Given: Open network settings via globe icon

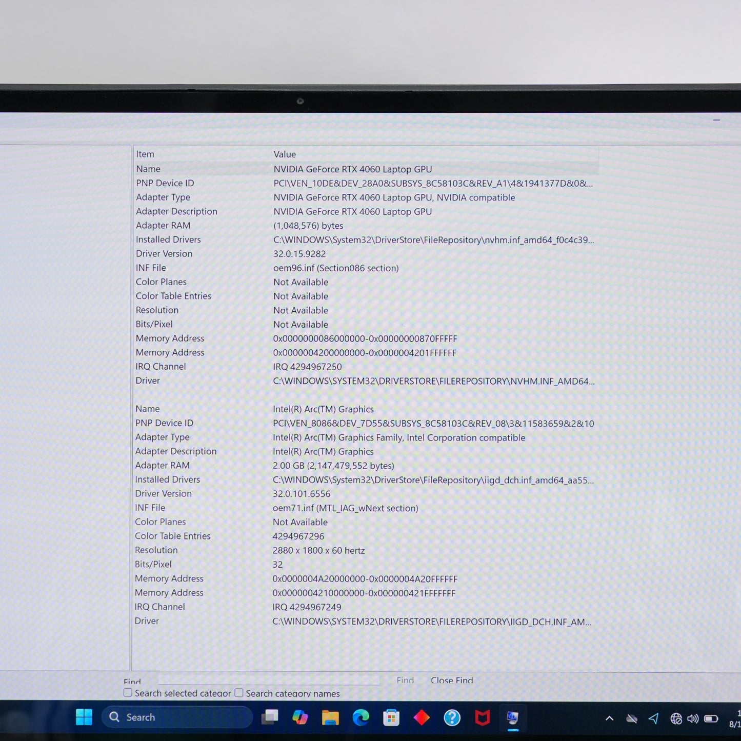Looking at the screenshot, I should click(676, 718).
